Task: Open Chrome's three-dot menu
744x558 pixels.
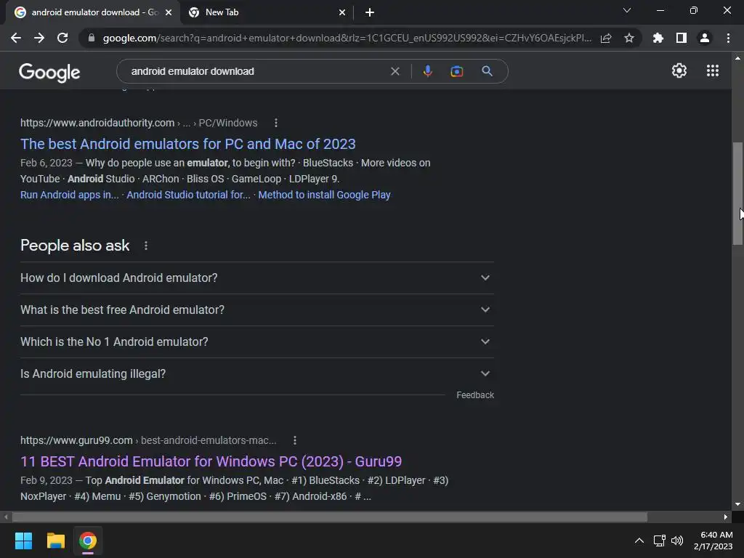Action: click(x=728, y=38)
